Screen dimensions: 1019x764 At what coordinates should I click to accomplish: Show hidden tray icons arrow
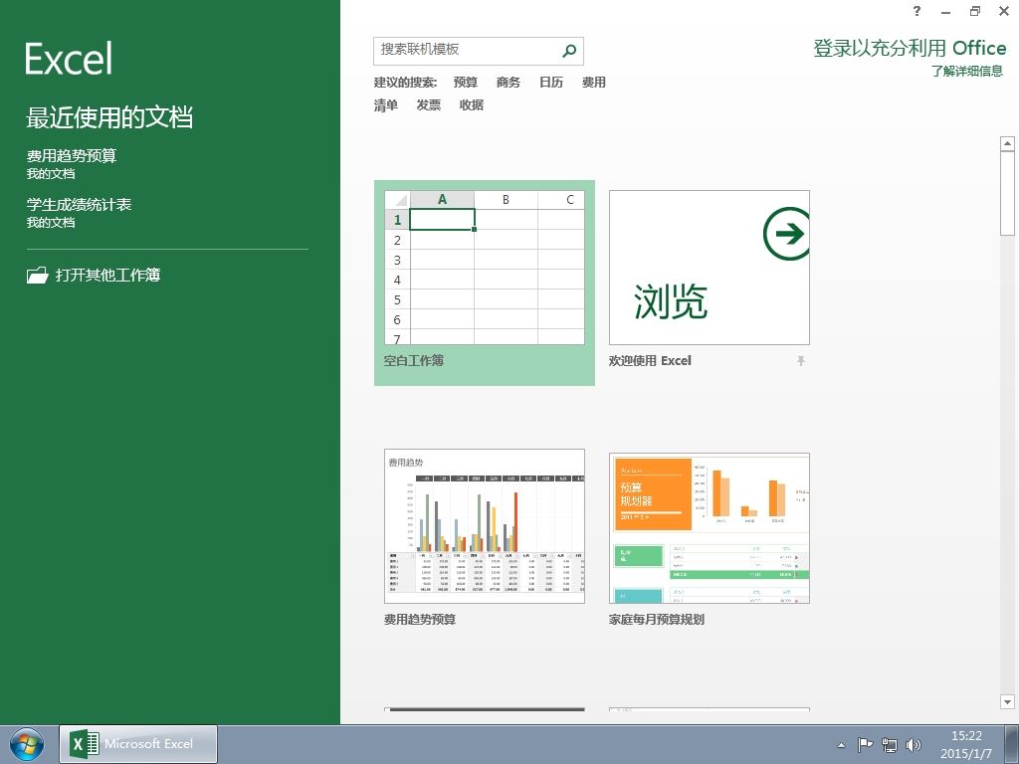(x=842, y=745)
